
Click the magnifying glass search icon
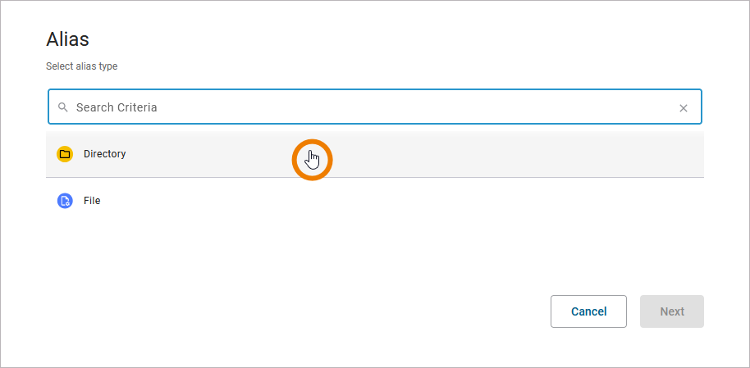[62, 107]
